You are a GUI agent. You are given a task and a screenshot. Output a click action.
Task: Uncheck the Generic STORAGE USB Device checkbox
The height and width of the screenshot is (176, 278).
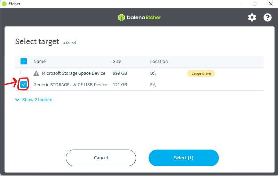pos(24,85)
